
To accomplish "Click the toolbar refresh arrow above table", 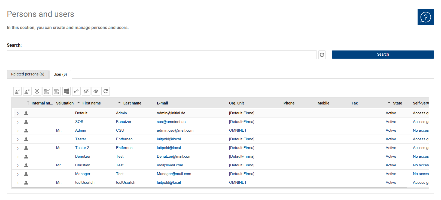I will 106,91.
